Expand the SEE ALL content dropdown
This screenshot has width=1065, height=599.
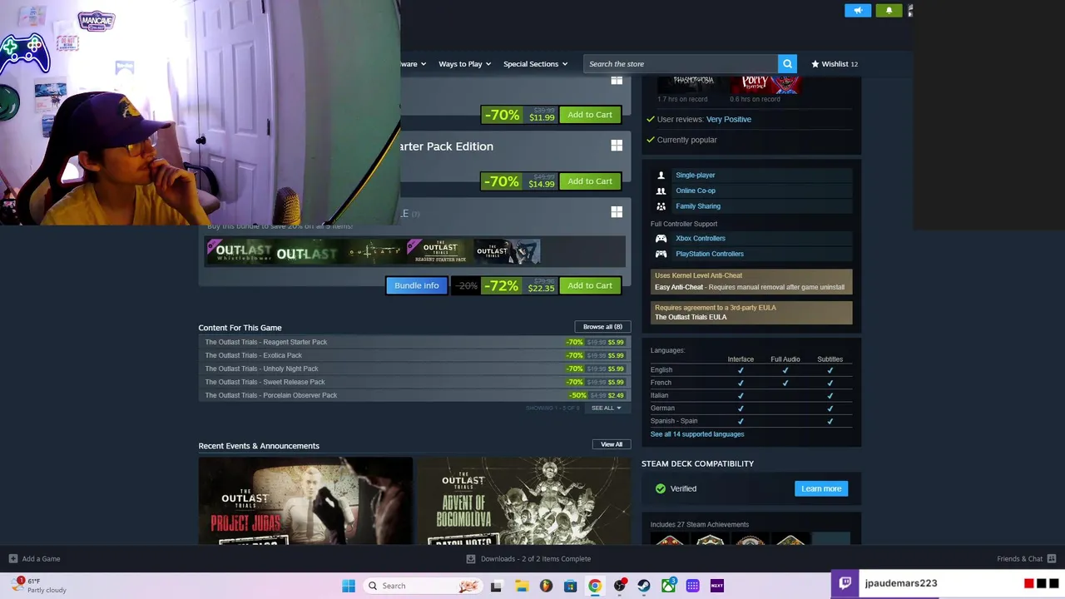pyautogui.click(x=606, y=408)
